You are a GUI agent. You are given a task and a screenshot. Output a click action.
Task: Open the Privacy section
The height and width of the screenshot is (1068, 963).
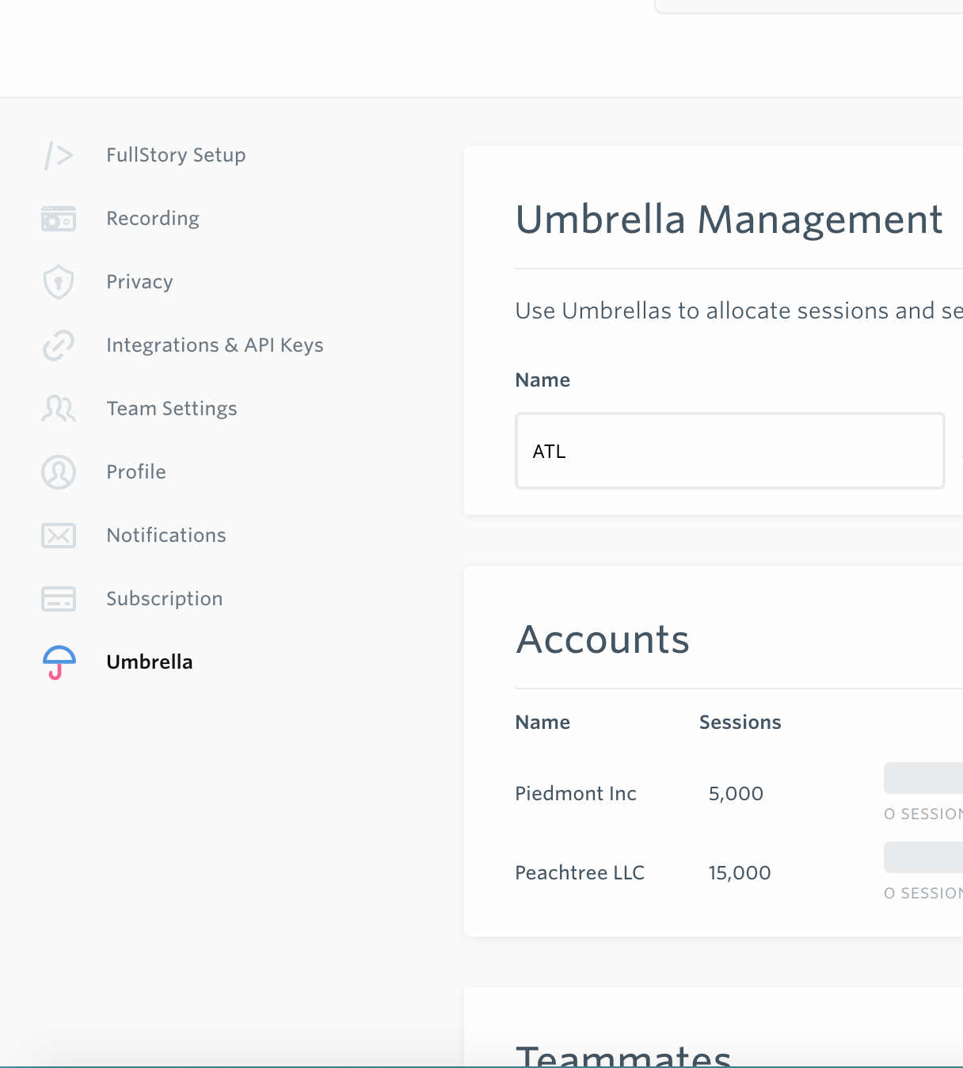click(139, 281)
